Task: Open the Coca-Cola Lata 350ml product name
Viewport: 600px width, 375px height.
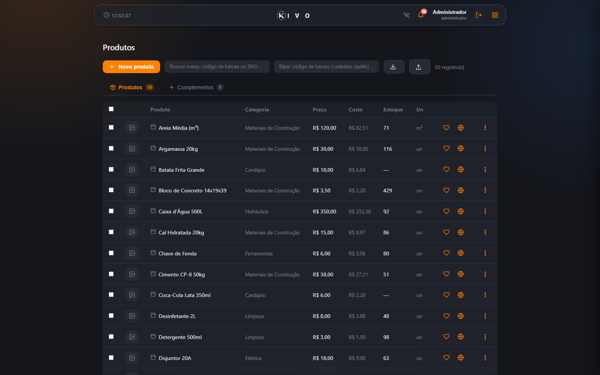Action: point(184,295)
